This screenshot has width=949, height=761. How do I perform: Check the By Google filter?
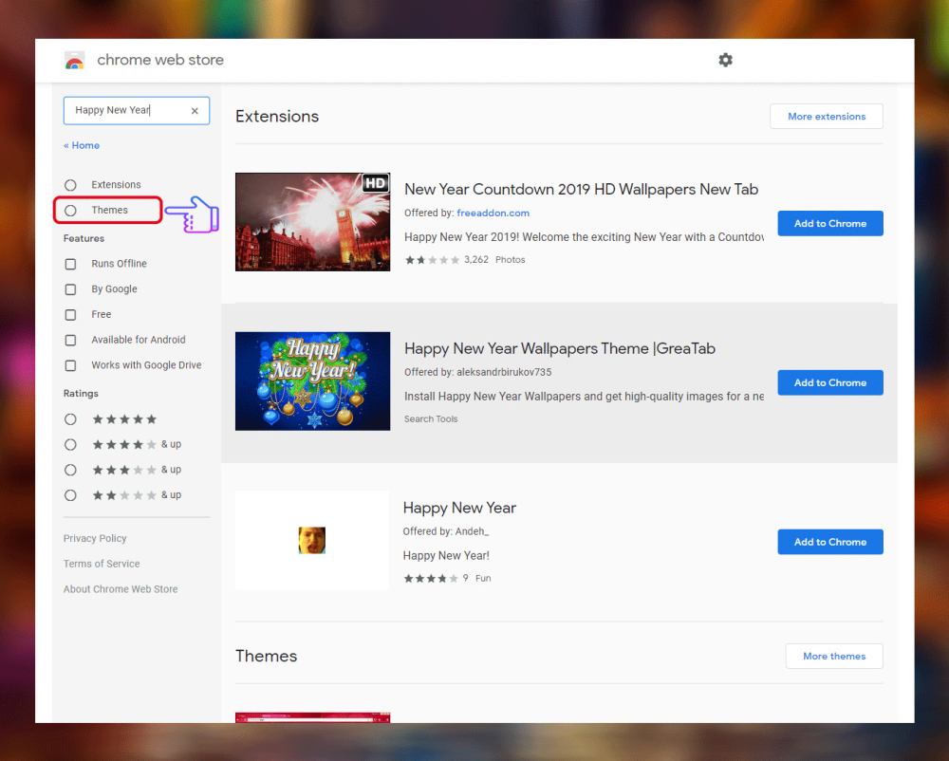tap(70, 289)
